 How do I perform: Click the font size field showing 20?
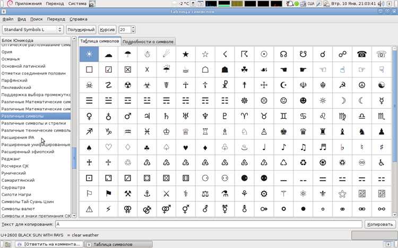pos(125,30)
